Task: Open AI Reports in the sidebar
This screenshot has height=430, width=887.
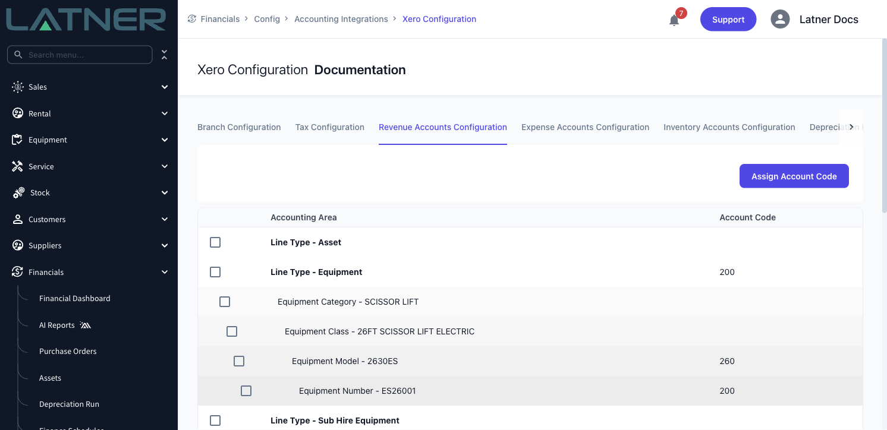Action: click(x=57, y=325)
